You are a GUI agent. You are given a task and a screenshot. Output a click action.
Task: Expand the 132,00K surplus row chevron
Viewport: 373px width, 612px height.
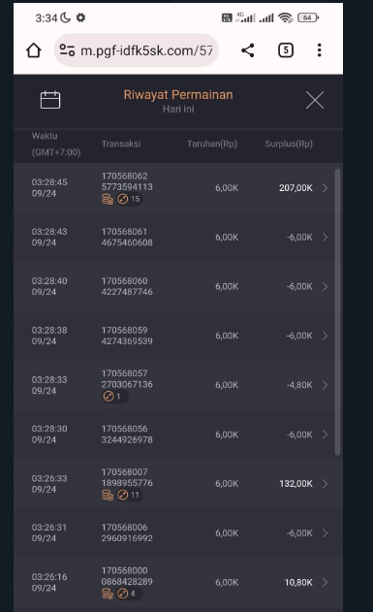[x=326, y=484]
